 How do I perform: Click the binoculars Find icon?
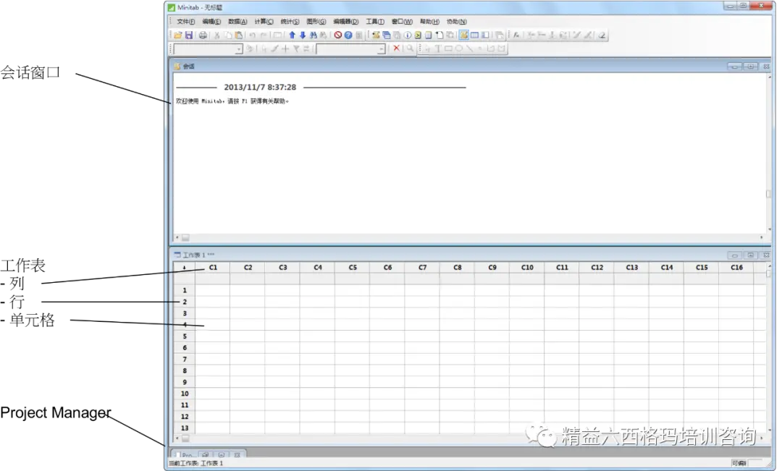pos(314,35)
